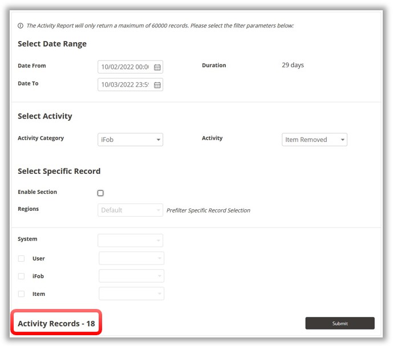Click the Prefilter Specific Record Selection text
Viewport: 393px width, 346px height.
[208, 210]
